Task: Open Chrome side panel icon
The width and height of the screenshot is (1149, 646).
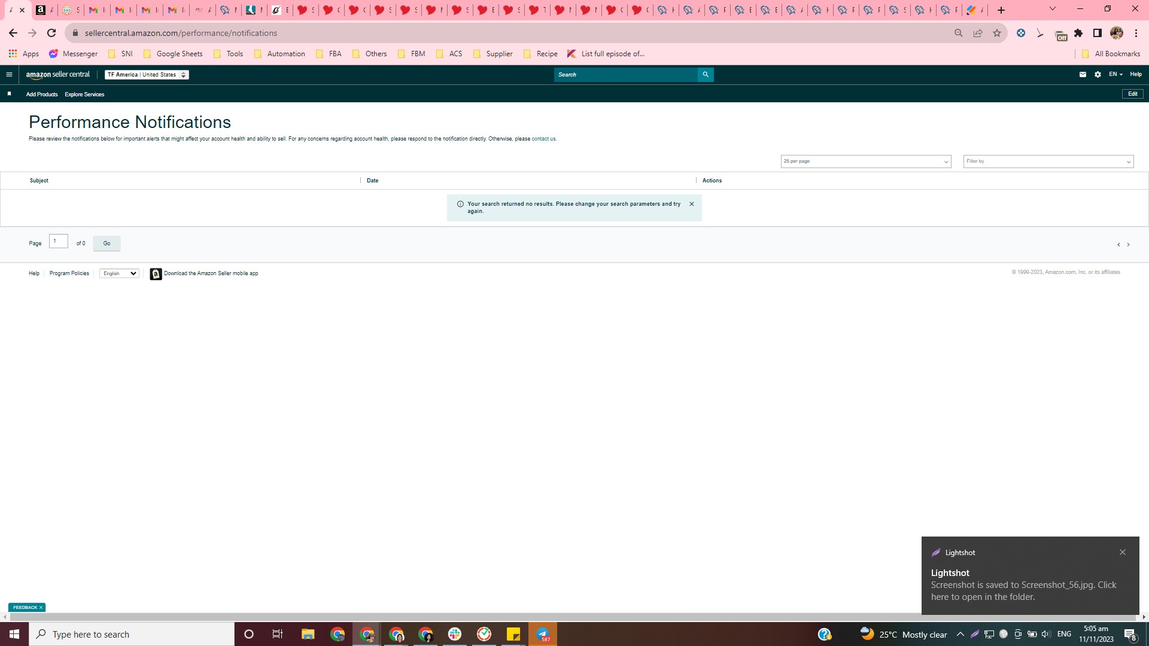Action: tap(1098, 33)
